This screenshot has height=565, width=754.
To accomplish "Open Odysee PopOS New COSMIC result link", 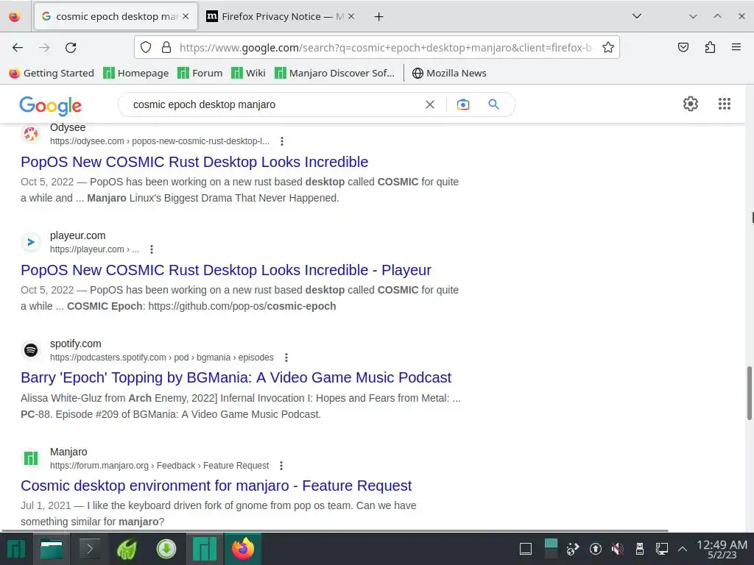I will point(194,162).
